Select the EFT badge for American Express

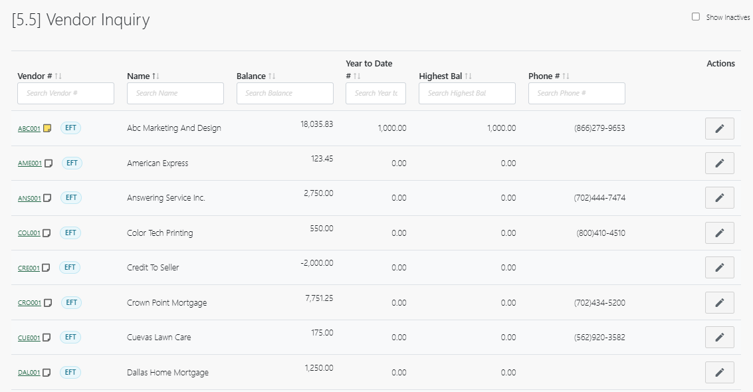70,162
